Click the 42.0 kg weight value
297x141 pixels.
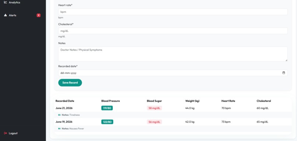[x=190, y=122]
